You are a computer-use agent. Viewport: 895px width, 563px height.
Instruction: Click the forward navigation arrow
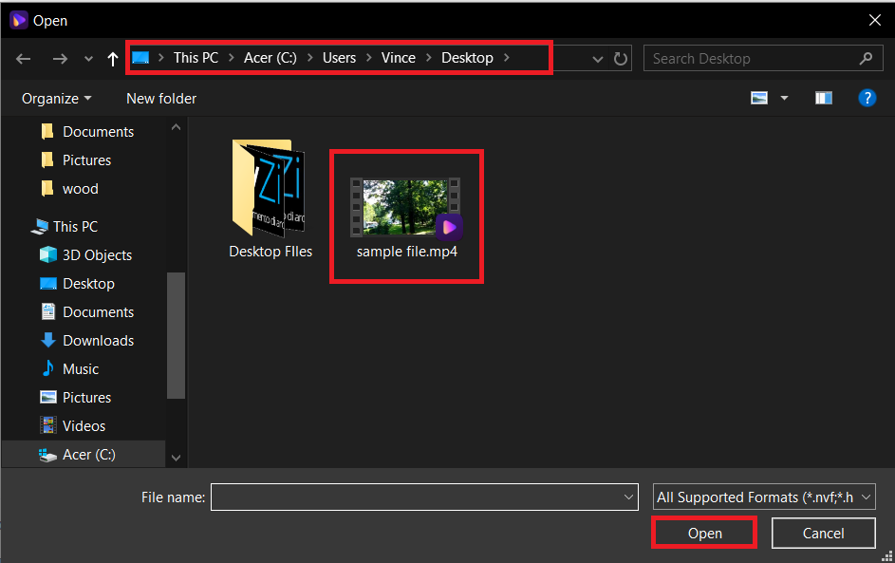[60, 58]
